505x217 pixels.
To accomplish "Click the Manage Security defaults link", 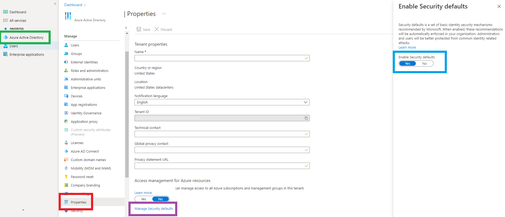I will [x=154, y=209].
